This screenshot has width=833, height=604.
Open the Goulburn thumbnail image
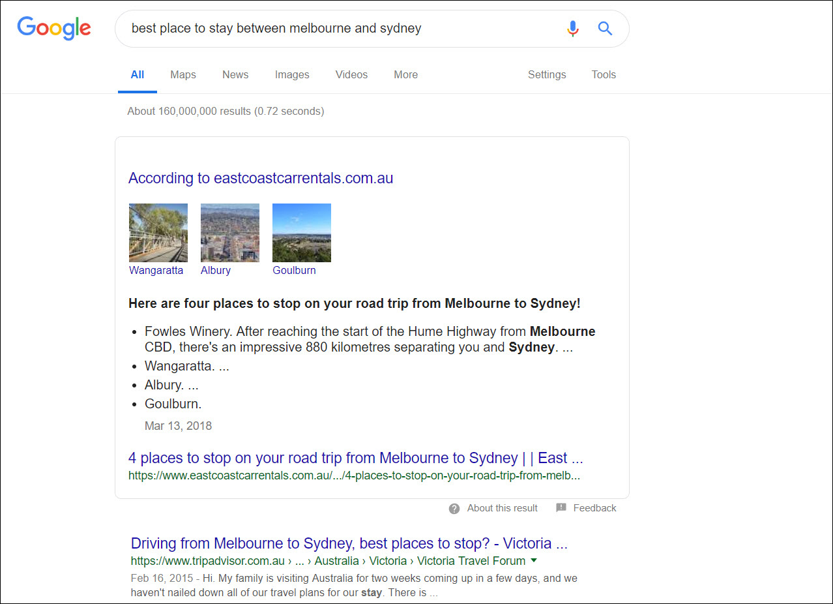click(x=302, y=233)
